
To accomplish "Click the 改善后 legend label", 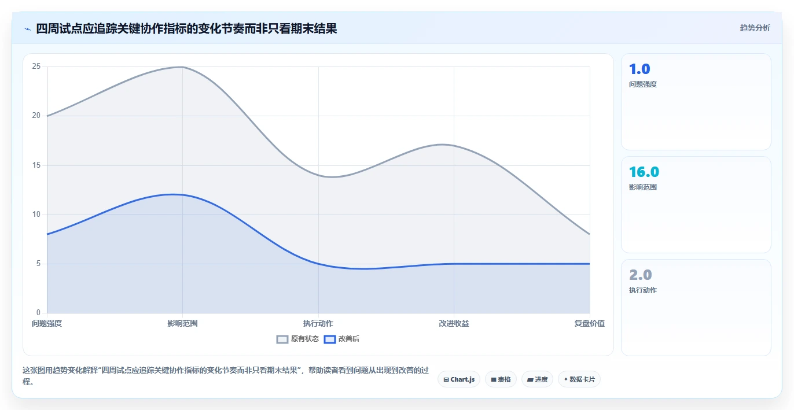I will [x=349, y=339].
